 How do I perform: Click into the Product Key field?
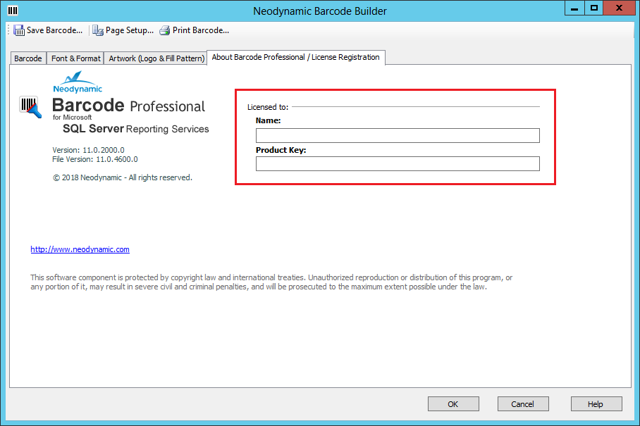pyautogui.click(x=398, y=164)
